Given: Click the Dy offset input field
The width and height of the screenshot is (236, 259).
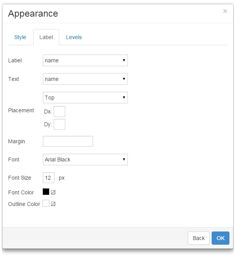Looking at the screenshot, I should [59, 124].
